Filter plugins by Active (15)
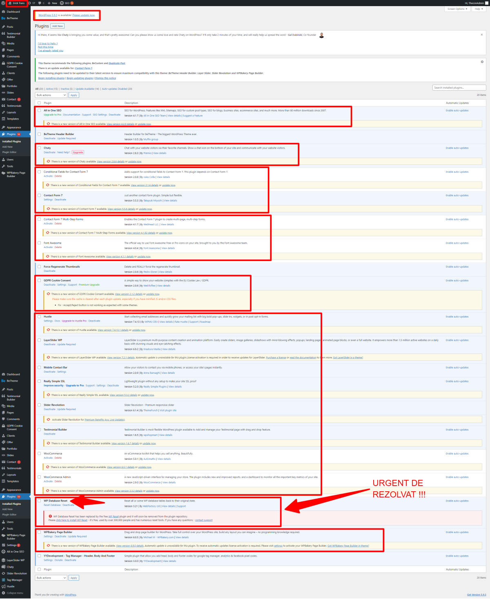The image size is (490, 599). 52,89
